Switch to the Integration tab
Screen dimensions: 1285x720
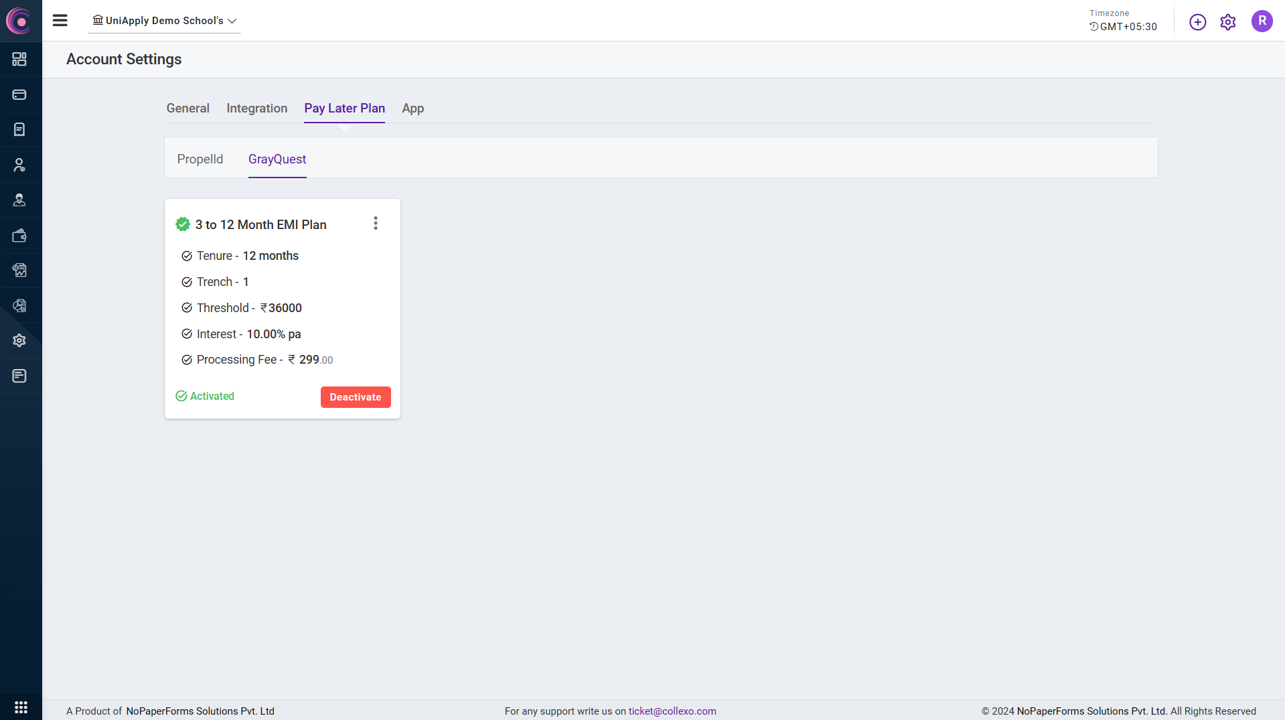[x=256, y=109]
